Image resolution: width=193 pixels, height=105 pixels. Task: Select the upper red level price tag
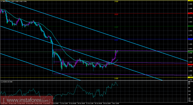[190, 13]
